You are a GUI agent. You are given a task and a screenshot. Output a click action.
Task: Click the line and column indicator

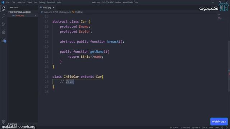(x=180, y=128)
